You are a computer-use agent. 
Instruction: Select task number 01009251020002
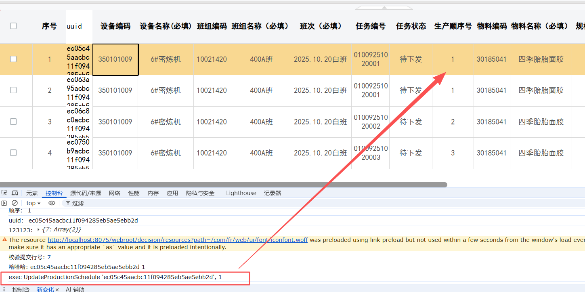coord(371,122)
